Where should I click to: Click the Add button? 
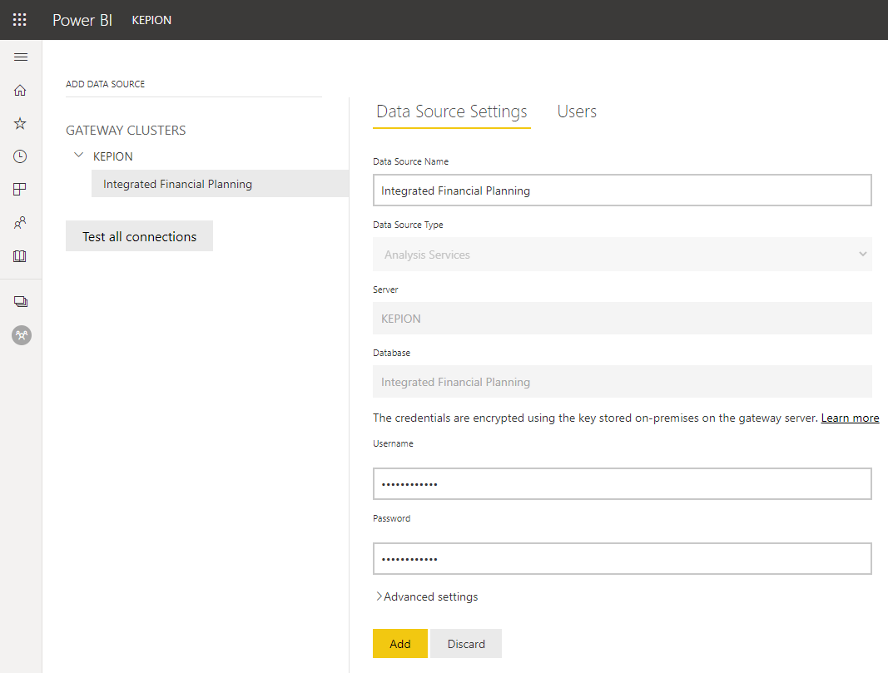point(399,644)
